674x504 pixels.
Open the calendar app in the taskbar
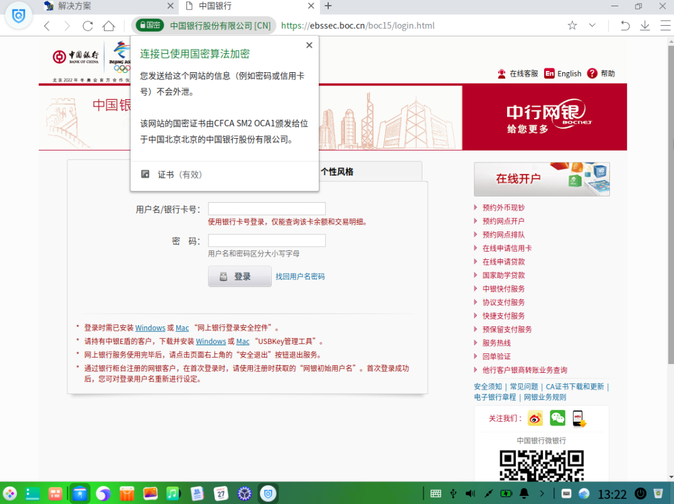coord(220,494)
